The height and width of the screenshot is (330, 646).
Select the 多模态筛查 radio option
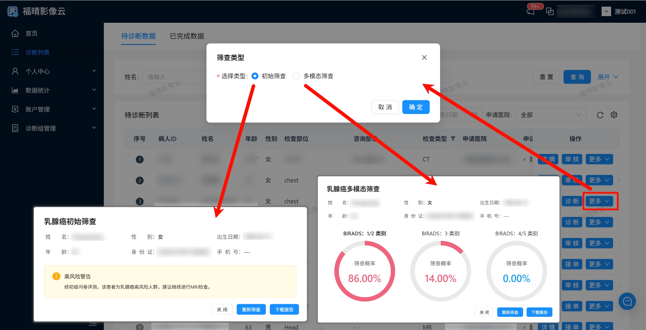(296, 76)
